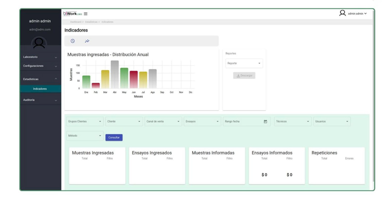Screen dimensions: 390x199
Task: Click the Errores label in Repeticiones card
Action: [349, 159]
